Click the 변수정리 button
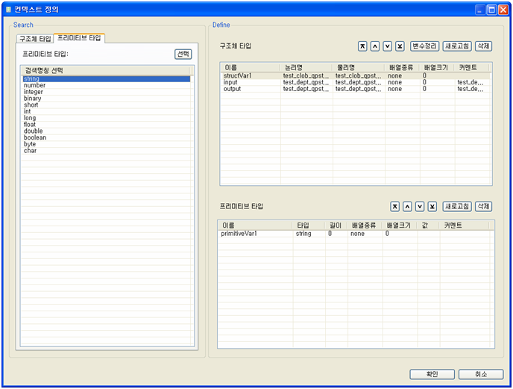 pyautogui.click(x=425, y=46)
